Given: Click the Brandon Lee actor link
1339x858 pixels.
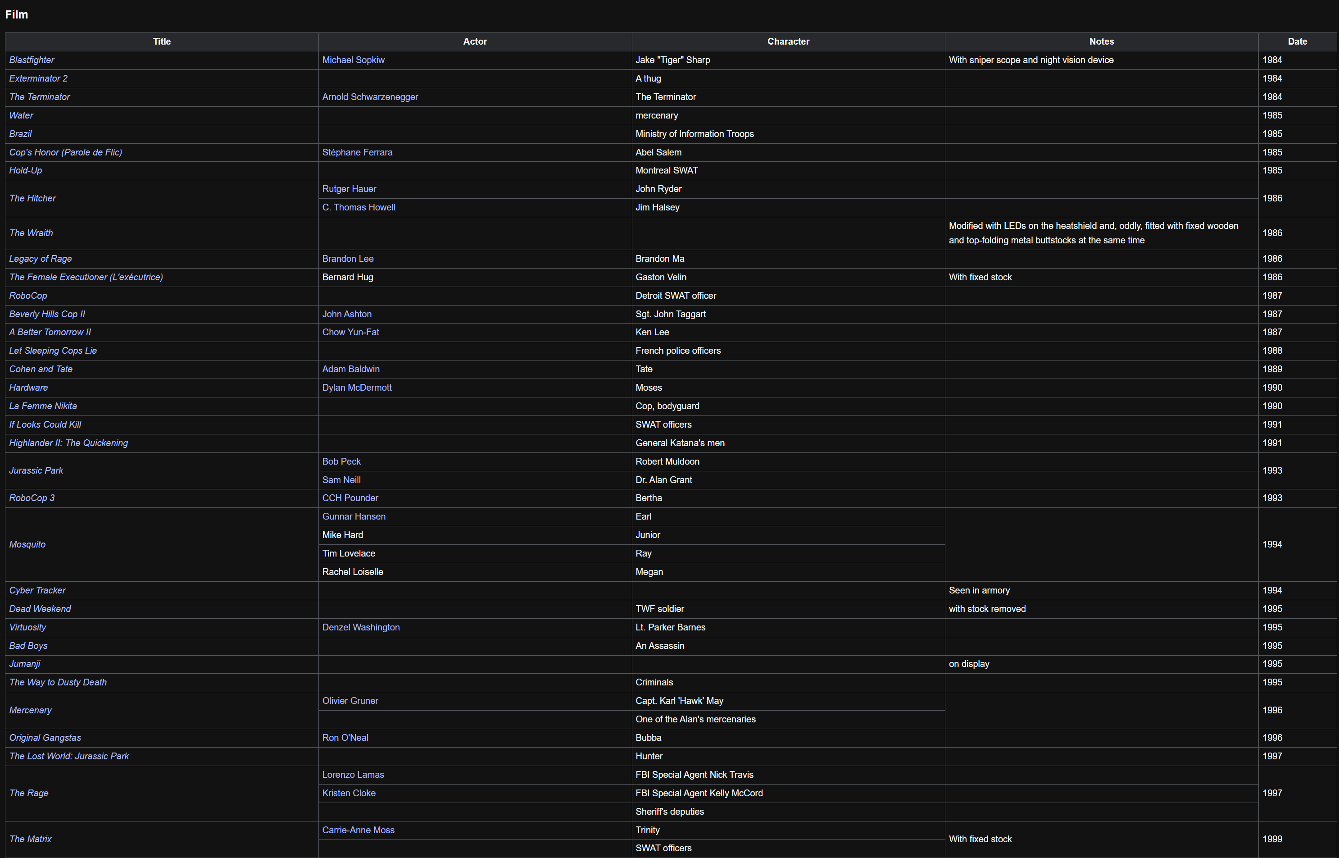Looking at the screenshot, I should [x=348, y=259].
